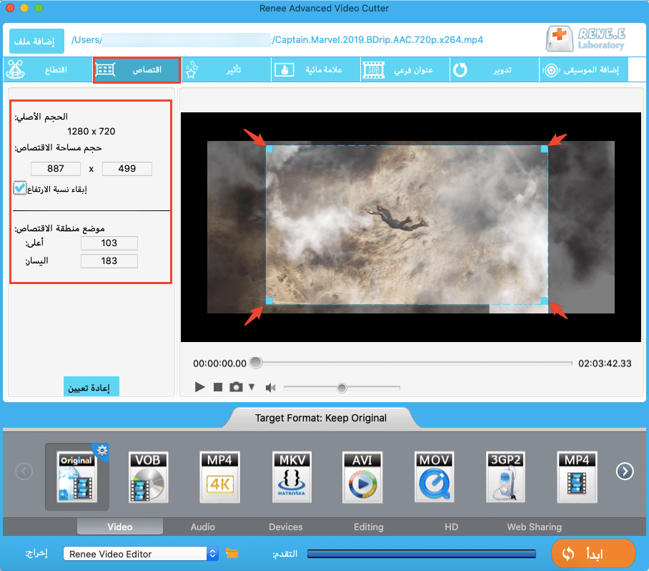This screenshot has height=571, width=649.
Task: Choose the MKV Matroska format icon
Action: 292,477
